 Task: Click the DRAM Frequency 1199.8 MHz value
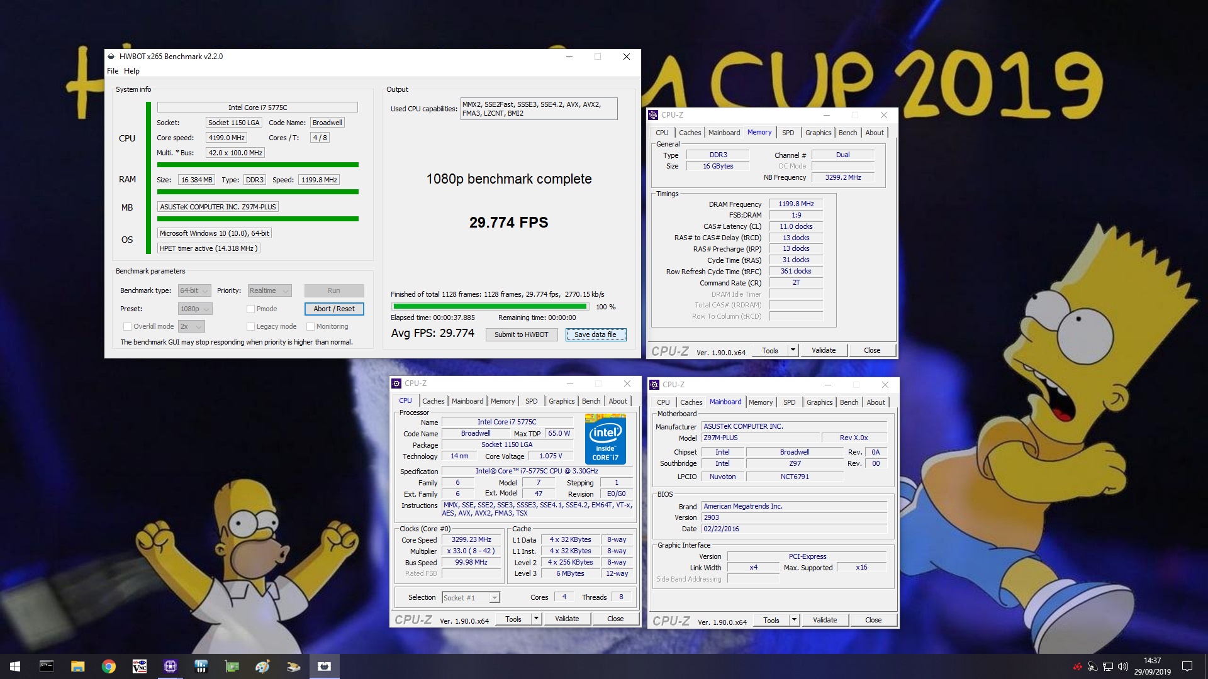pyautogui.click(x=796, y=204)
